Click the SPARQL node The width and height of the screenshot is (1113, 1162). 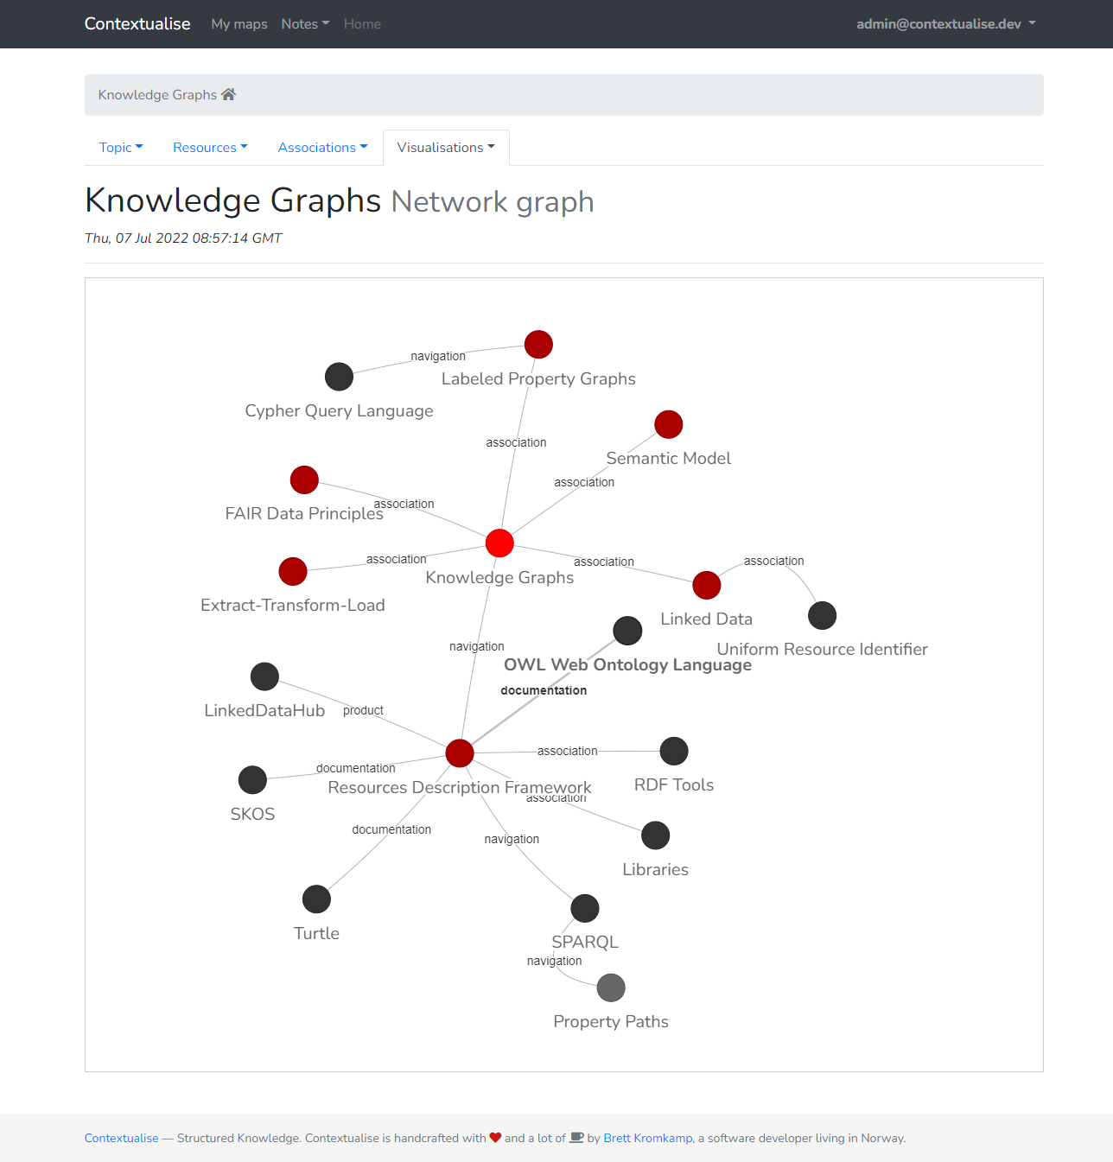click(585, 908)
